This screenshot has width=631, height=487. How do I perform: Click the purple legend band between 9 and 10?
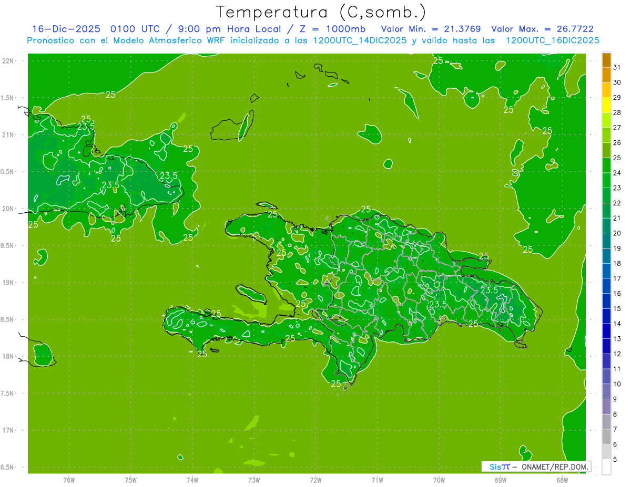pyautogui.click(x=606, y=392)
